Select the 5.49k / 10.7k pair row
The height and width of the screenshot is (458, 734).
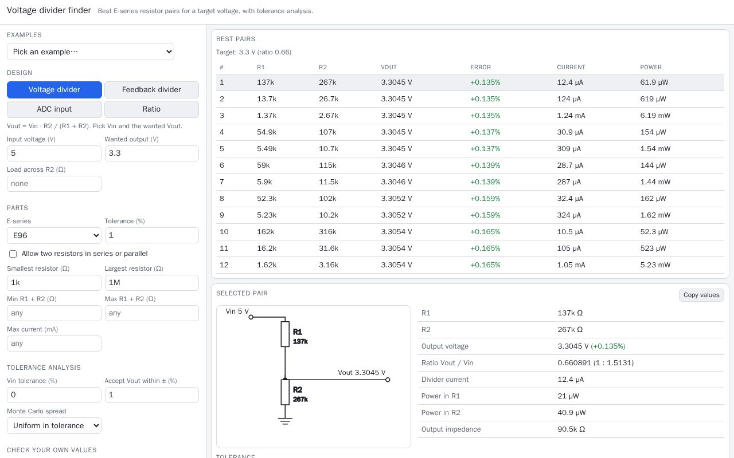click(470, 149)
